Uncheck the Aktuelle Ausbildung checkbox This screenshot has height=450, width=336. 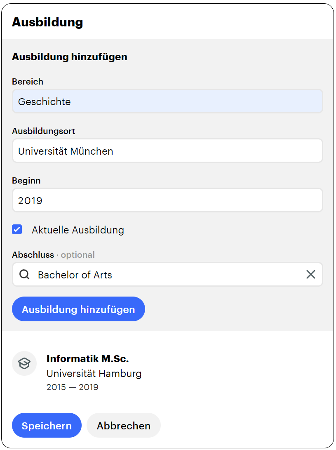coord(17,230)
